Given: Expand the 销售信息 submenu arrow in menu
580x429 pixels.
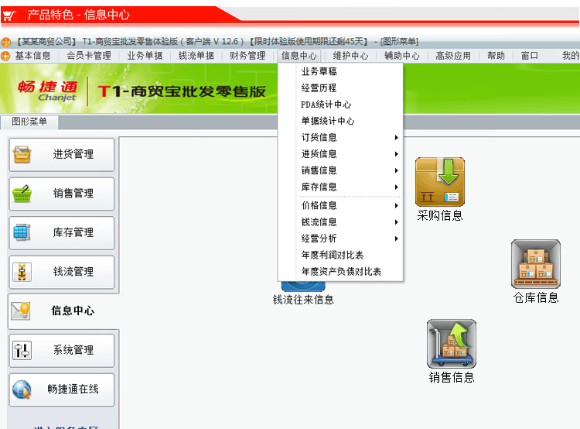Looking at the screenshot, I should coord(396,170).
